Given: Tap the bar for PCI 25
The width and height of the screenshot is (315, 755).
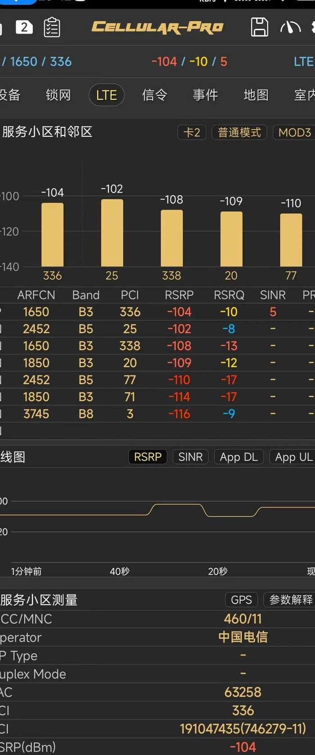Looking at the screenshot, I should (x=112, y=233).
